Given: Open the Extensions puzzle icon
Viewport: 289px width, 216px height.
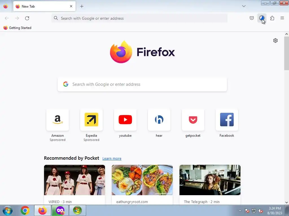Looking at the screenshot, I should (x=272, y=18).
